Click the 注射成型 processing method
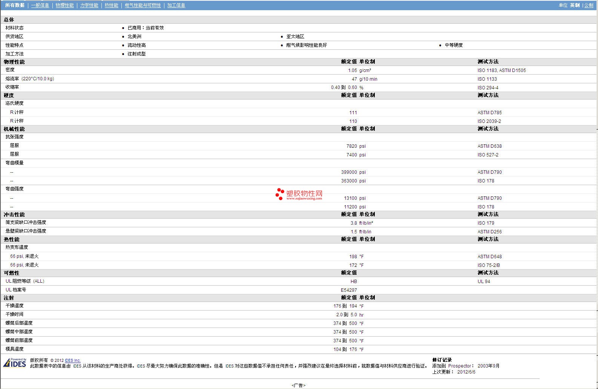598x389 pixels. tap(136, 54)
